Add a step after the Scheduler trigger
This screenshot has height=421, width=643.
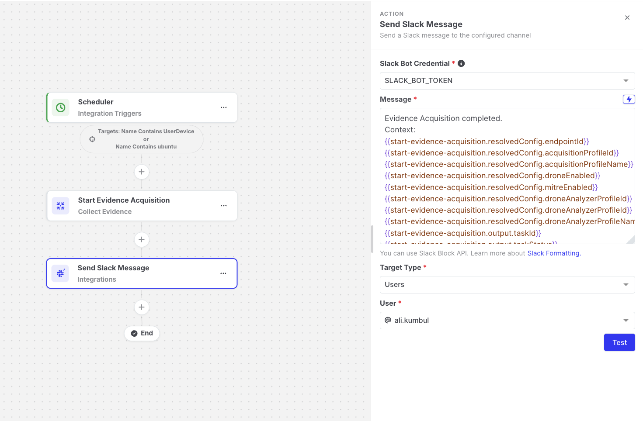coord(142,172)
